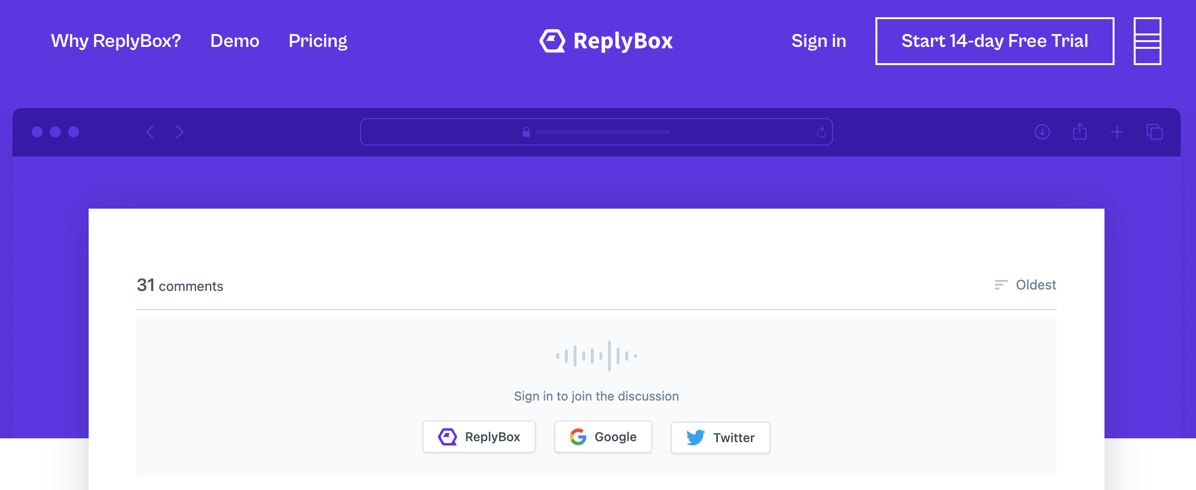Open the Pricing page
The image size is (1196, 490).
coord(318,41)
